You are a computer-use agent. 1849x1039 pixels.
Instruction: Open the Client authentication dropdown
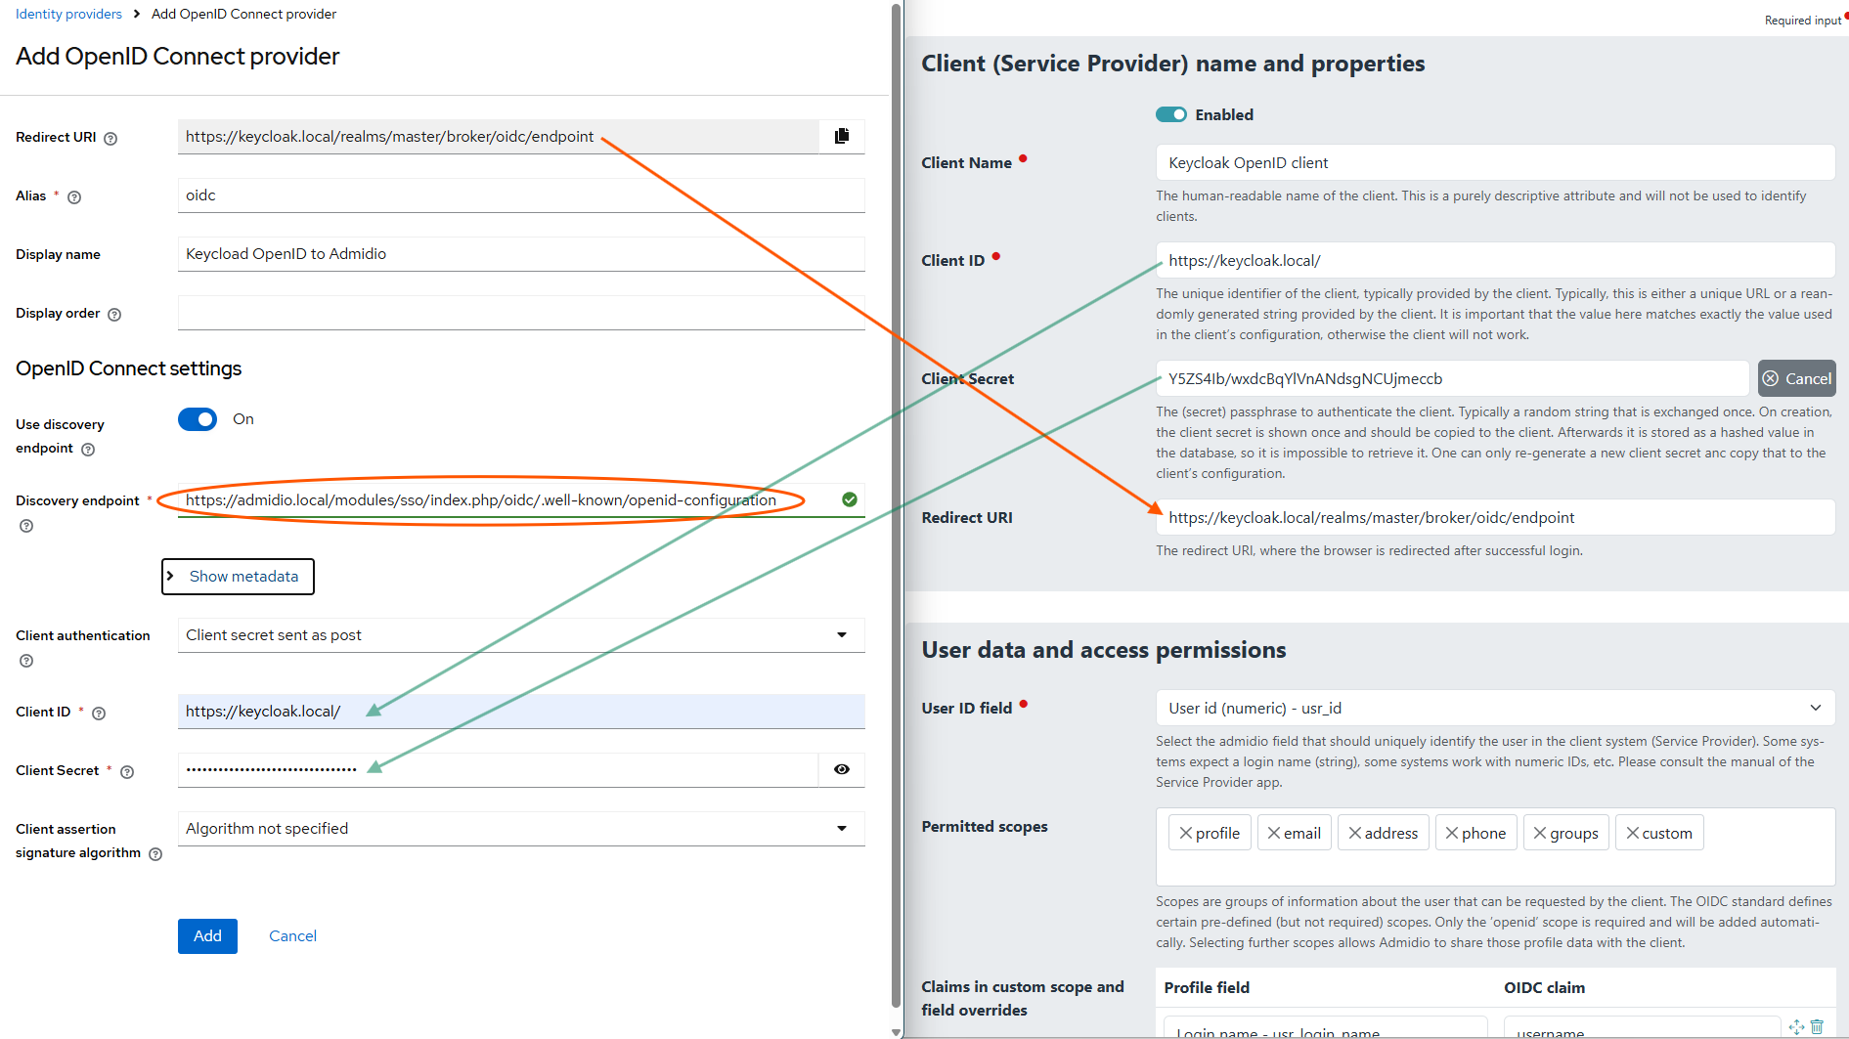pos(520,635)
